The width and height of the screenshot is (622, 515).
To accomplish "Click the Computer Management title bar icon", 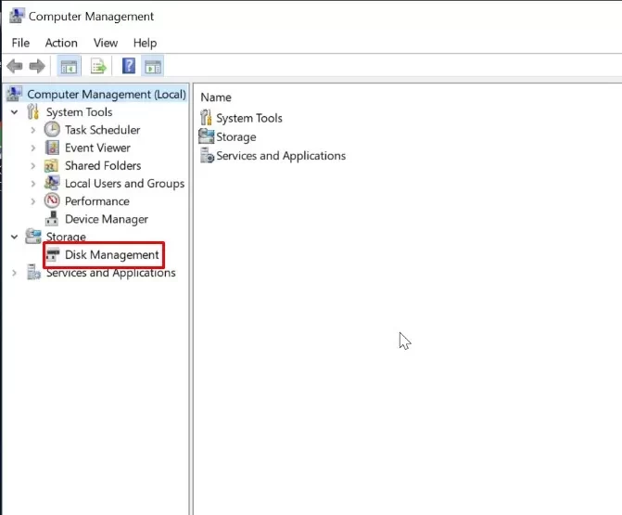I will [17, 16].
